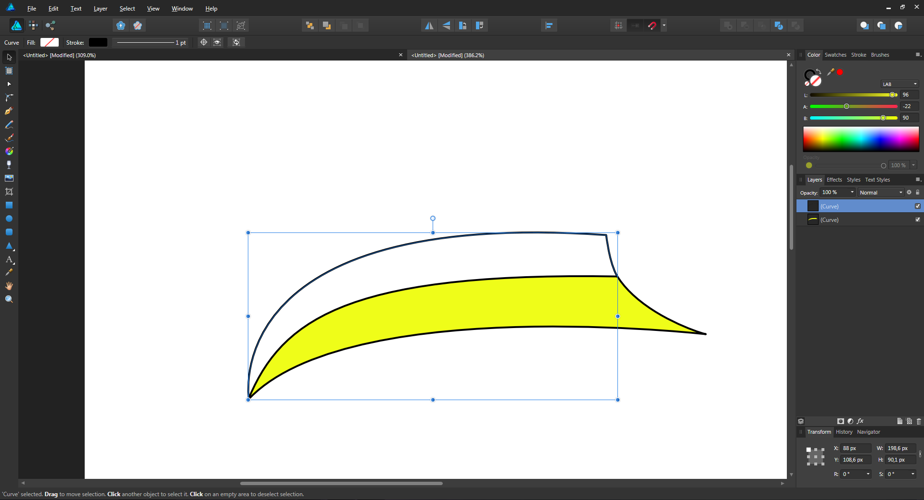This screenshot has height=500, width=924.
Task: Open the History panel tab
Action: tap(844, 432)
